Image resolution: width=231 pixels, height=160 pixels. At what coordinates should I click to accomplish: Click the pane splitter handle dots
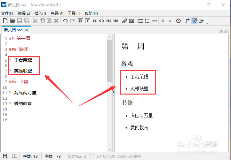[113, 93]
